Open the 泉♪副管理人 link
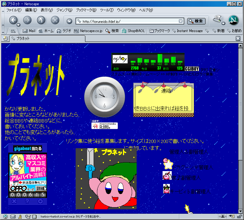 186,178
